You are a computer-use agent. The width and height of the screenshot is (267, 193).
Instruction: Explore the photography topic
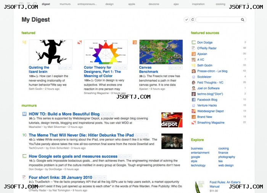click(x=227, y=157)
